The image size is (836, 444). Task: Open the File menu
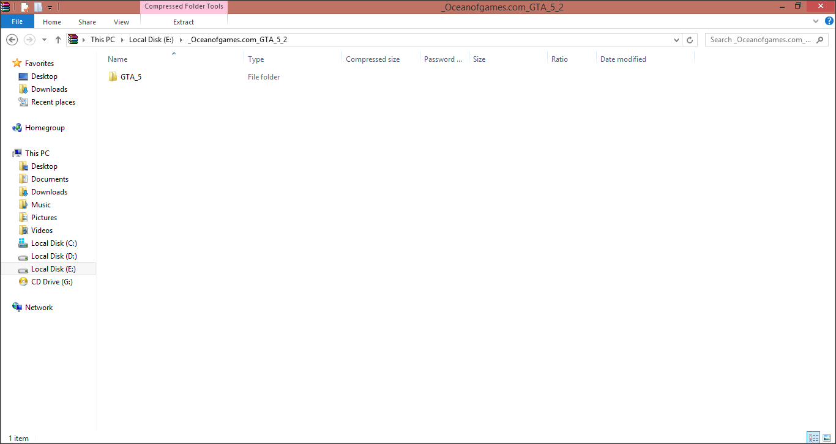17,21
